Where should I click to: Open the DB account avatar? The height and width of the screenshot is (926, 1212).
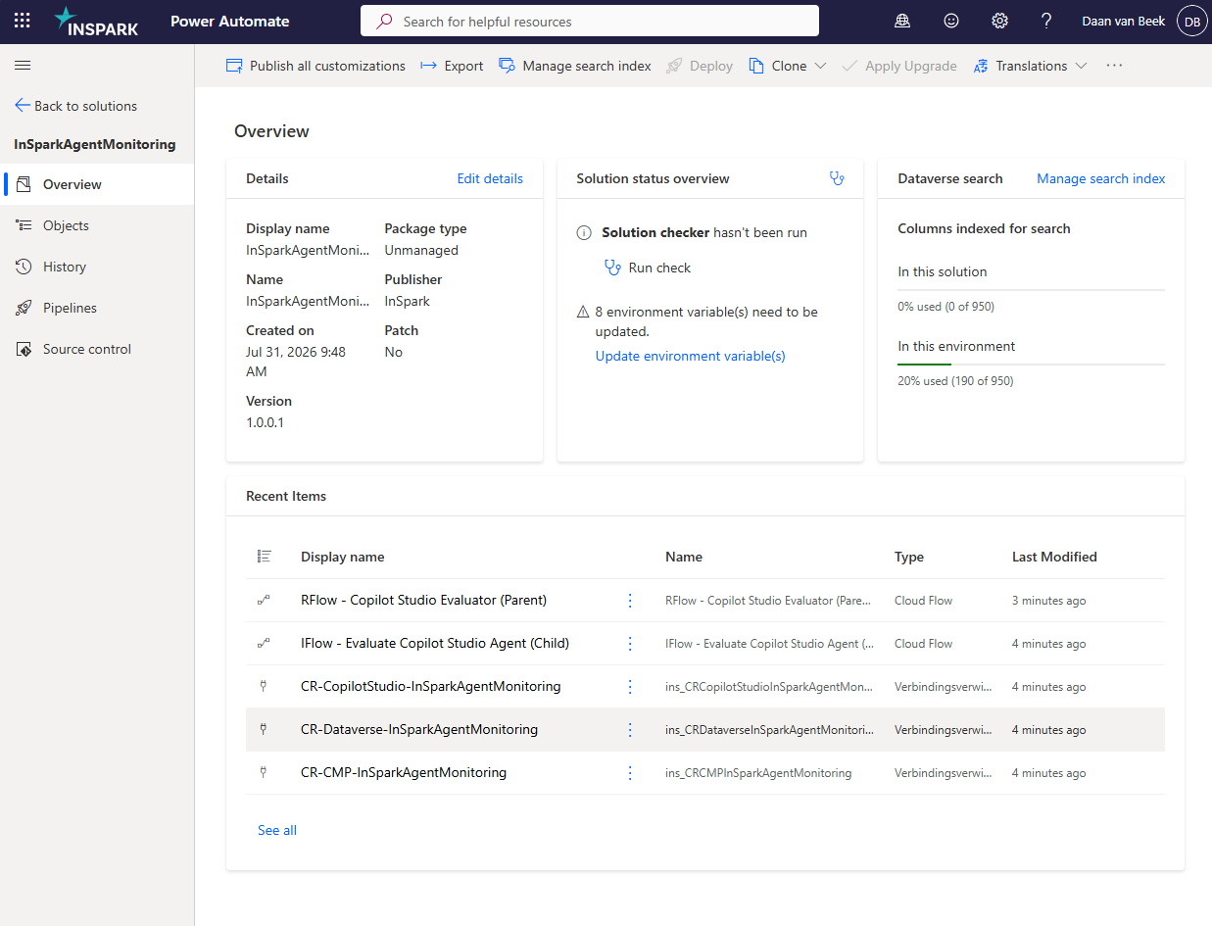tap(1191, 21)
